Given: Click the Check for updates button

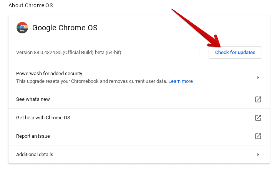Looking at the screenshot, I should [235, 53].
